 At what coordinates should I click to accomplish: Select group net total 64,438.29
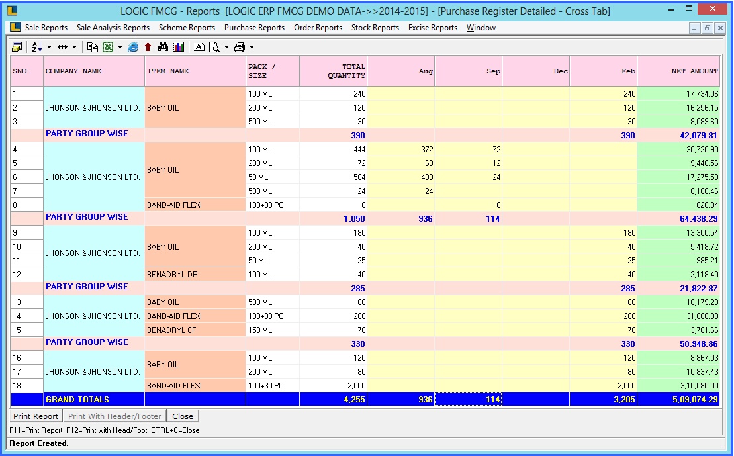pyautogui.click(x=679, y=218)
